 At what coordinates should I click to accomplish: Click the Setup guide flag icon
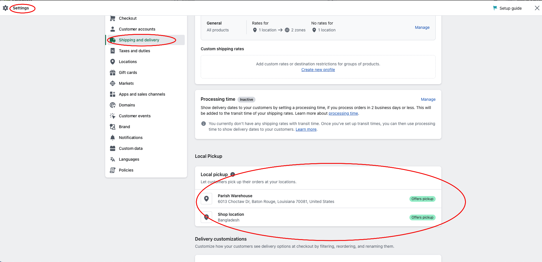point(495,8)
